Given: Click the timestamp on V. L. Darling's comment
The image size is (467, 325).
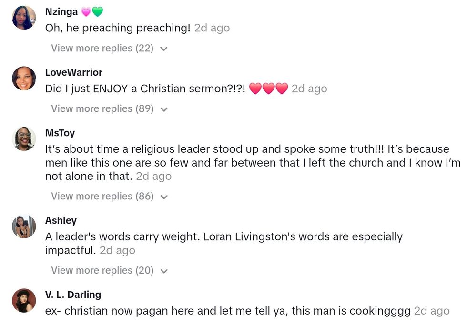Looking at the screenshot, I should click(x=432, y=311).
